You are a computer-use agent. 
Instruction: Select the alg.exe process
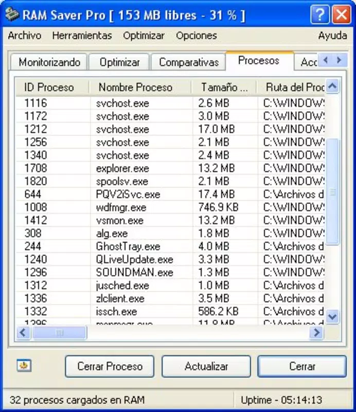click(x=170, y=233)
